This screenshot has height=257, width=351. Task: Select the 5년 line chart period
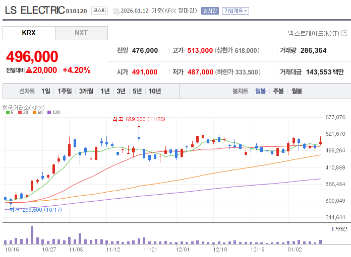[137, 91]
